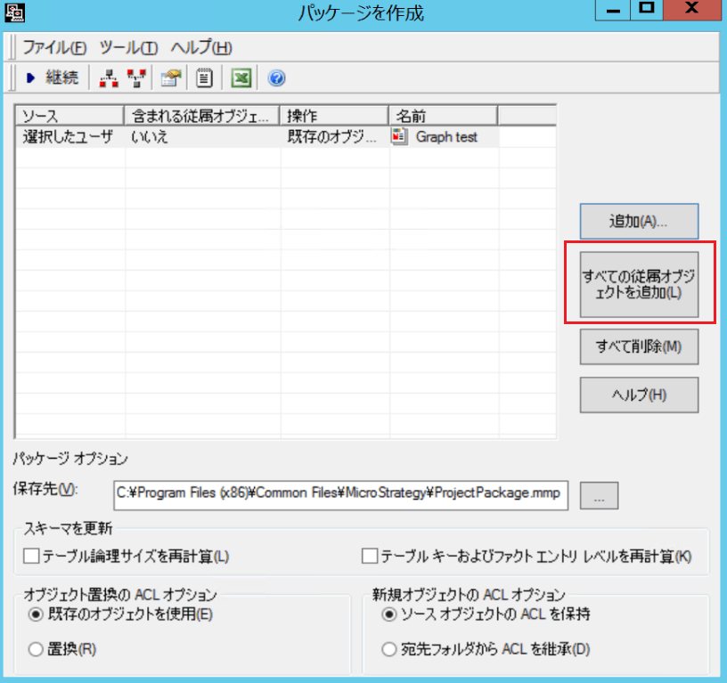Screen dimensions: 727x683
Task: Select 既存のオブジェクトを使用(E) radio button
Action: pos(36,614)
